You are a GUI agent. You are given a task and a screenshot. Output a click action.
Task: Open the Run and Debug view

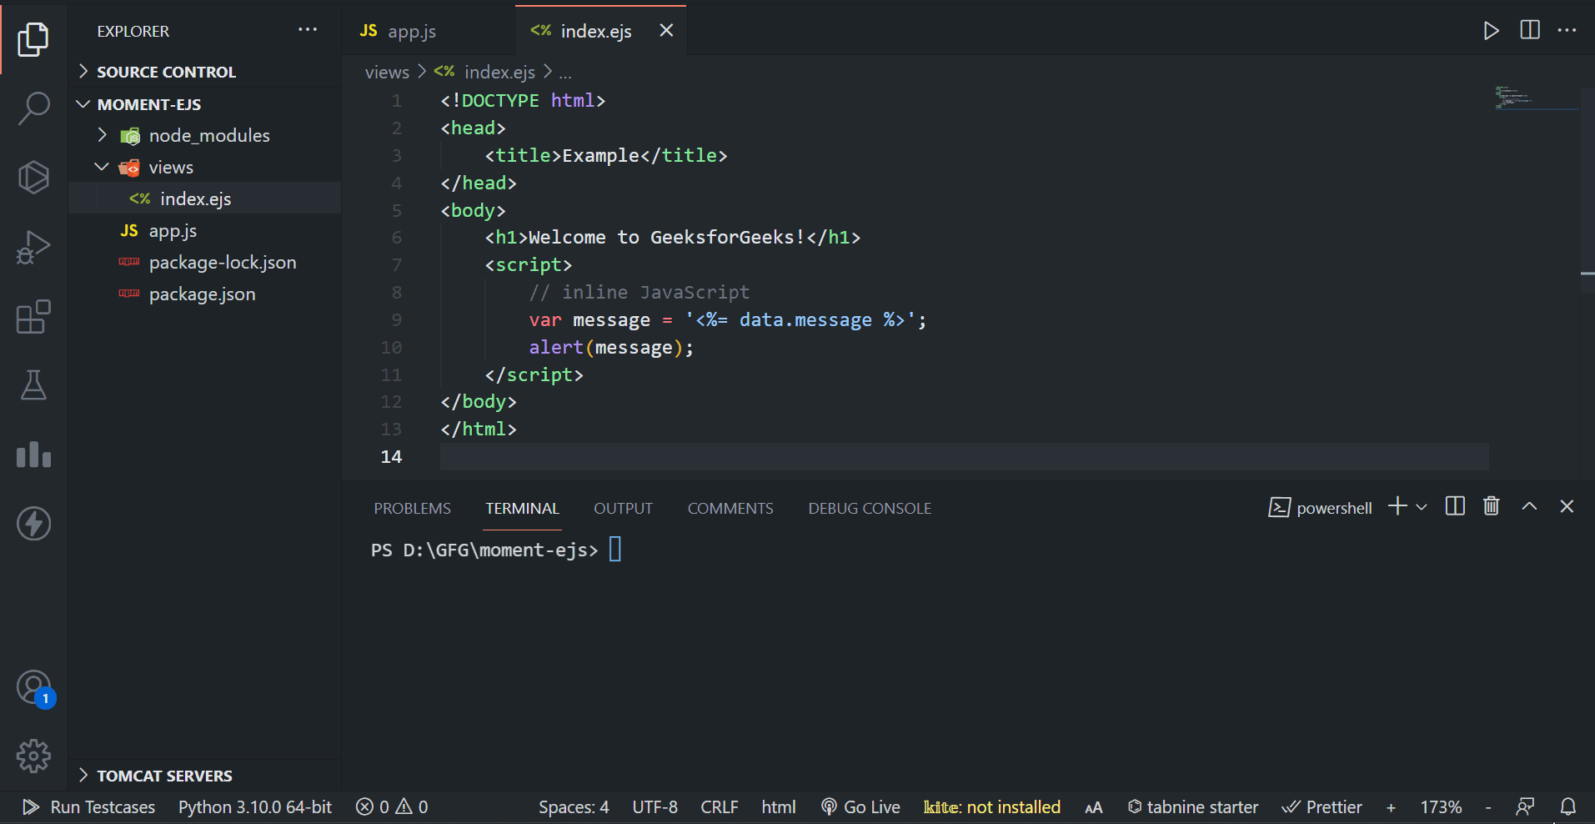33,247
